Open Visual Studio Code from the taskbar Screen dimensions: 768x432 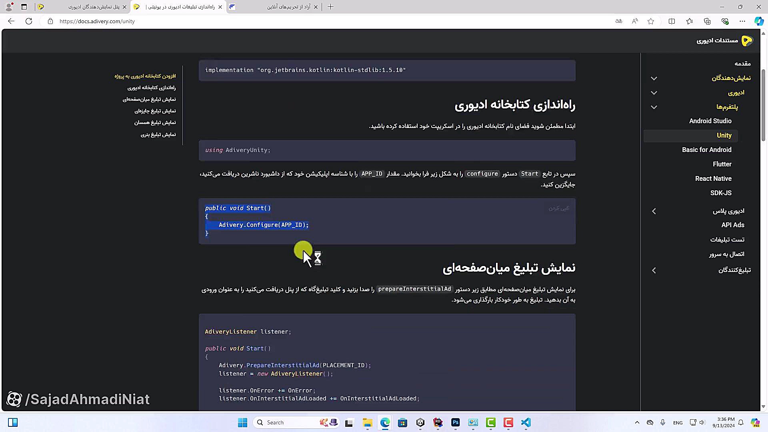(x=526, y=422)
